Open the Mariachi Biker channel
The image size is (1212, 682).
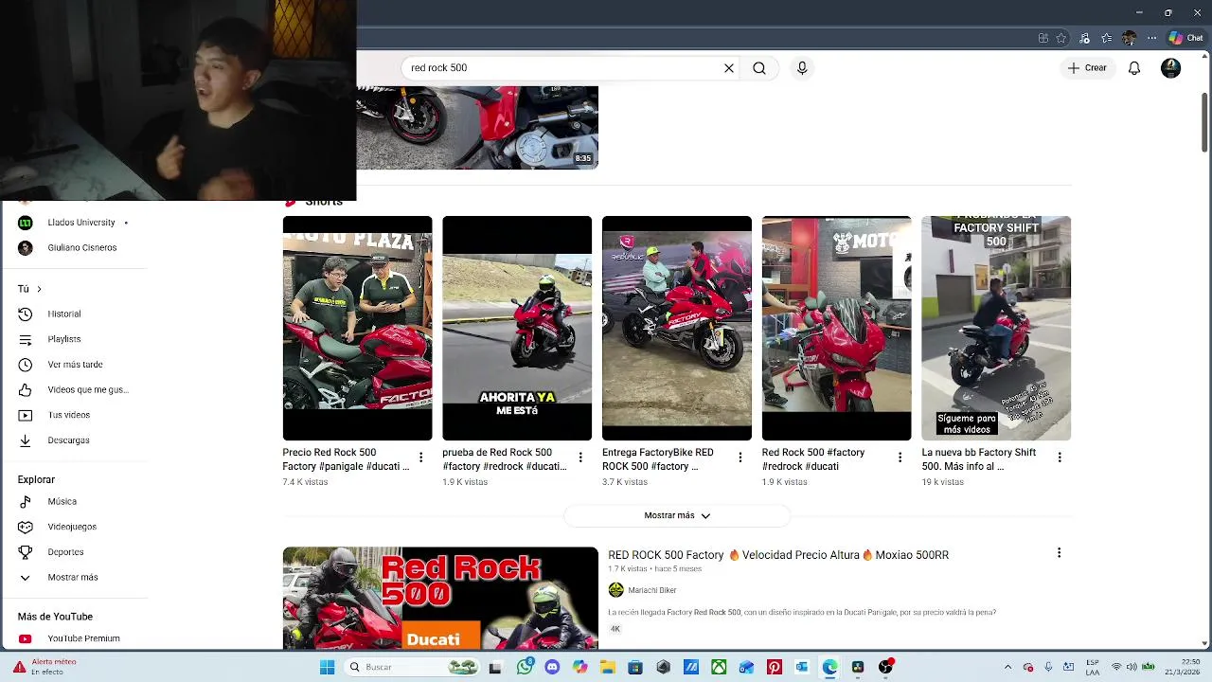point(652,590)
